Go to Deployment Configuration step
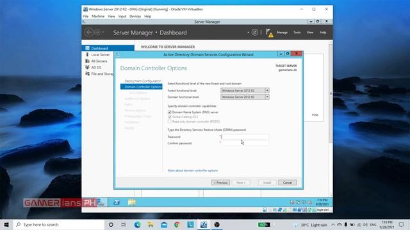 coord(143,81)
